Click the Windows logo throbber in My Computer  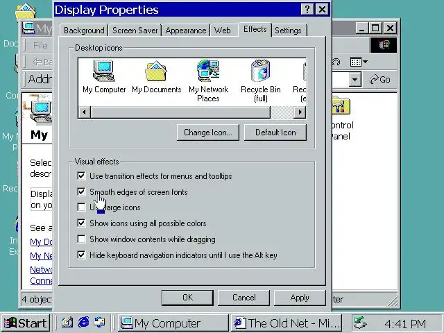(384, 45)
